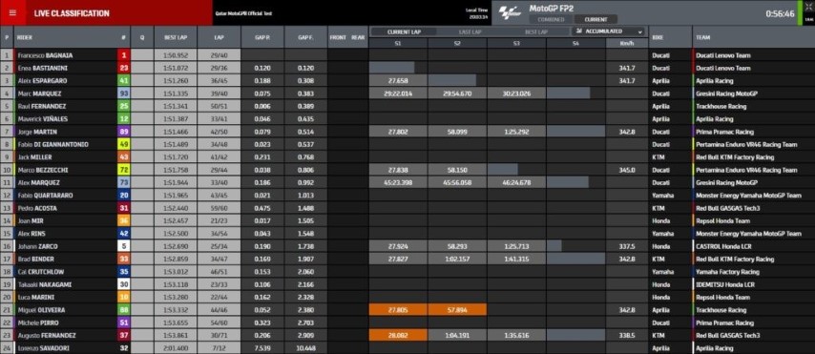The width and height of the screenshot is (815, 354).
Task: Select the CURRENT session toggle
Action: (596, 20)
